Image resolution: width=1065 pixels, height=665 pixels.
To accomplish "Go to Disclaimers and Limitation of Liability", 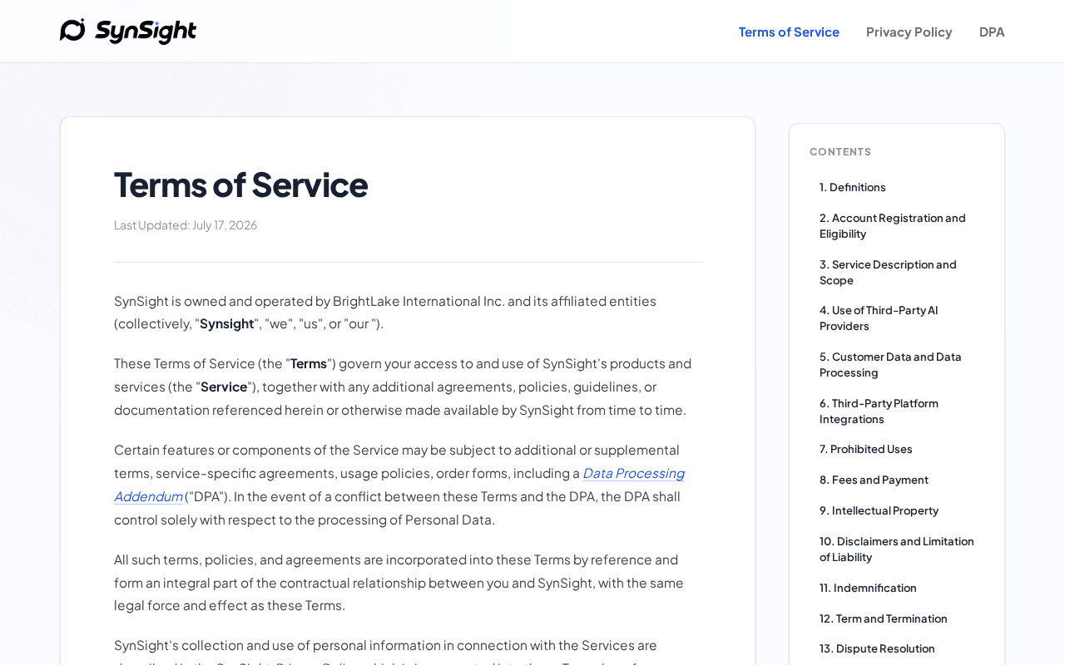I will pyautogui.click(x=897, y=549).
